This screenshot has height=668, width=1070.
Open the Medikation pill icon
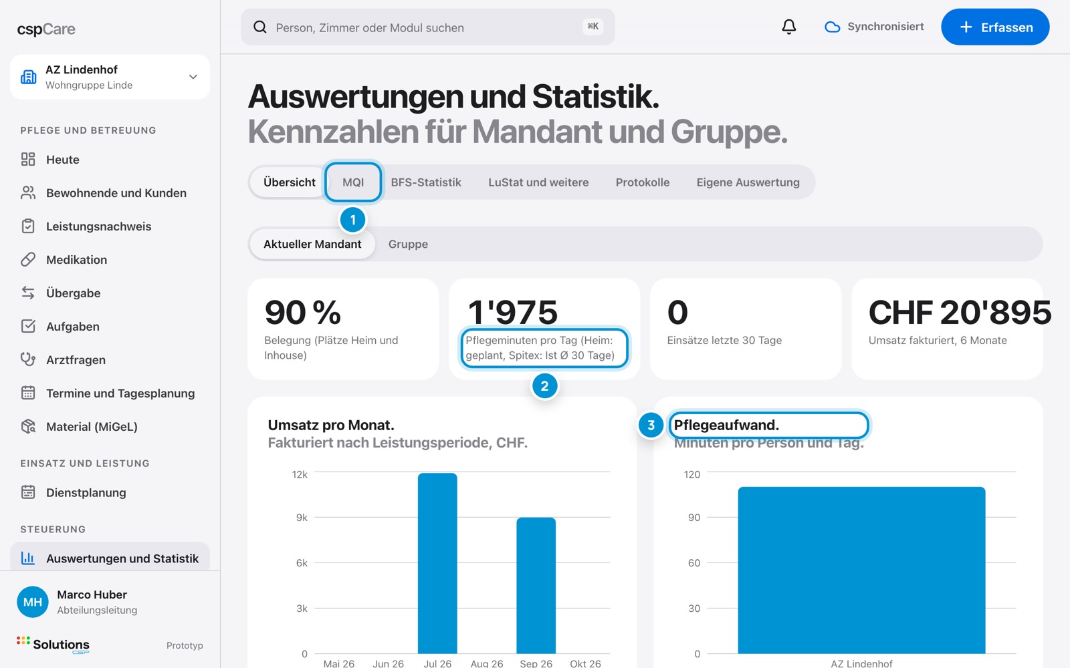click(x=28, y=259)
